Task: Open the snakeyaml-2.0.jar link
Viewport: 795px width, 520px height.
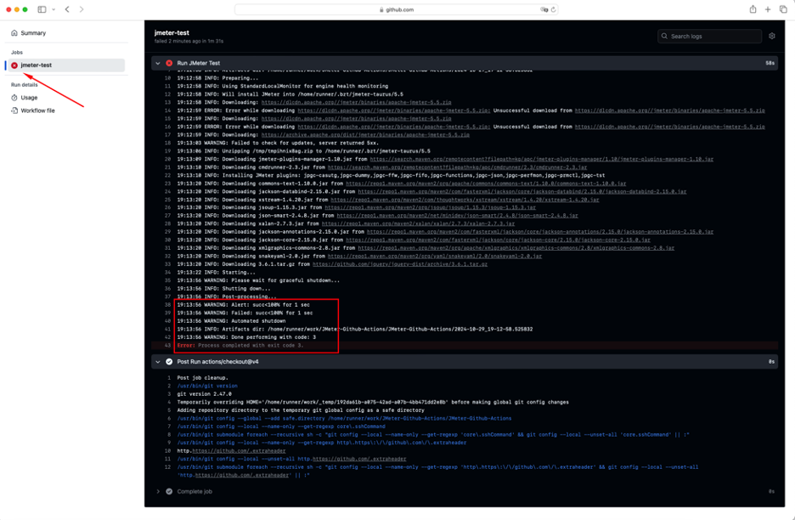Action: point(435,257)
